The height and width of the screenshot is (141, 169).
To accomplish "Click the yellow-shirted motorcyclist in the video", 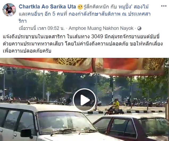I will pos(115,107).
